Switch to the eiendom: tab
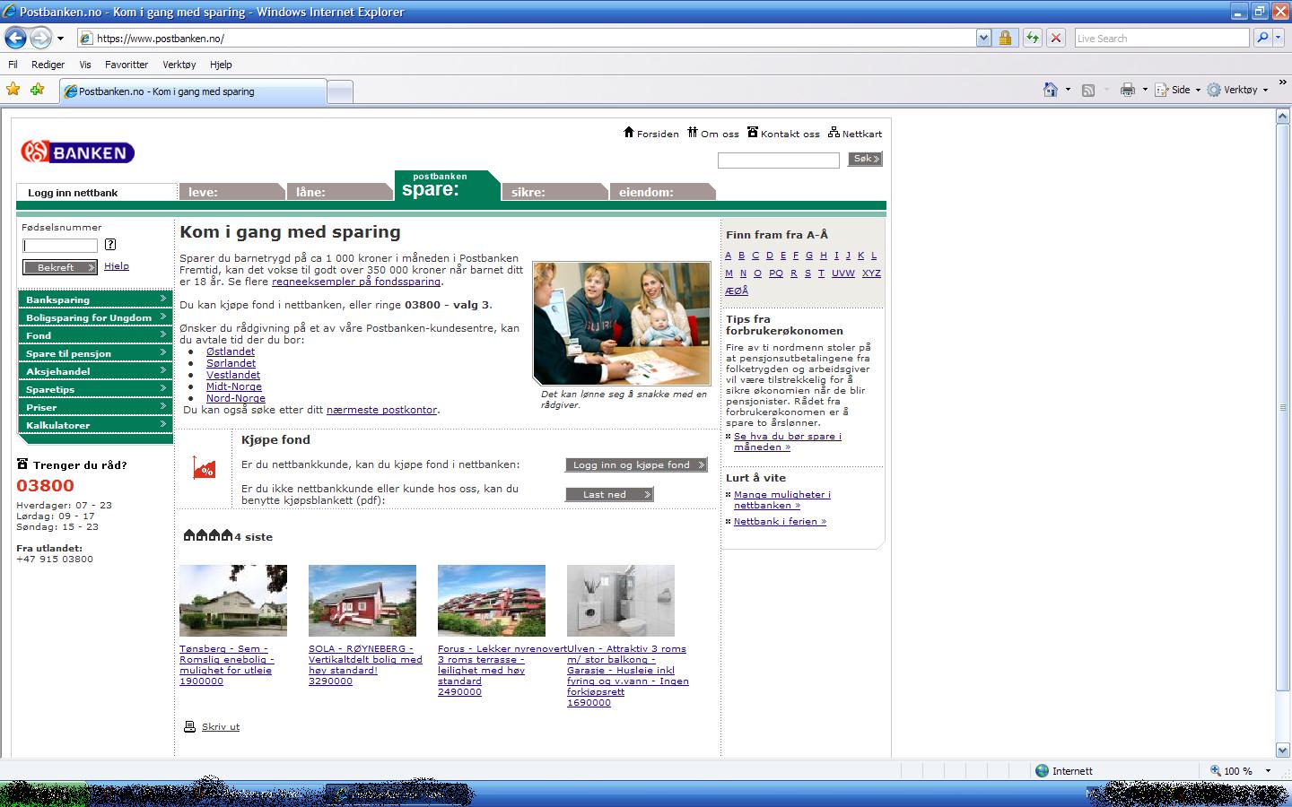Viewport: 1292px width, 807px height. (662, 192)
